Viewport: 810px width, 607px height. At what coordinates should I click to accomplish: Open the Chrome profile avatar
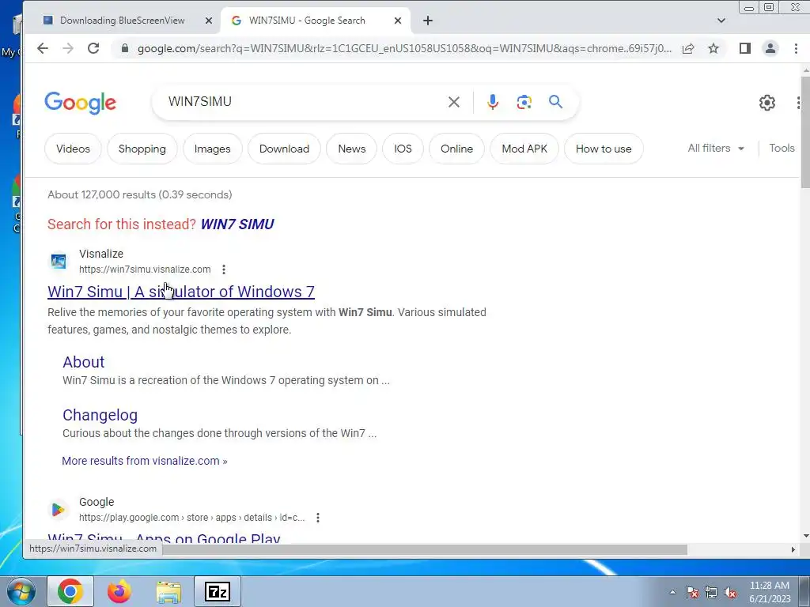click(770, 48)
